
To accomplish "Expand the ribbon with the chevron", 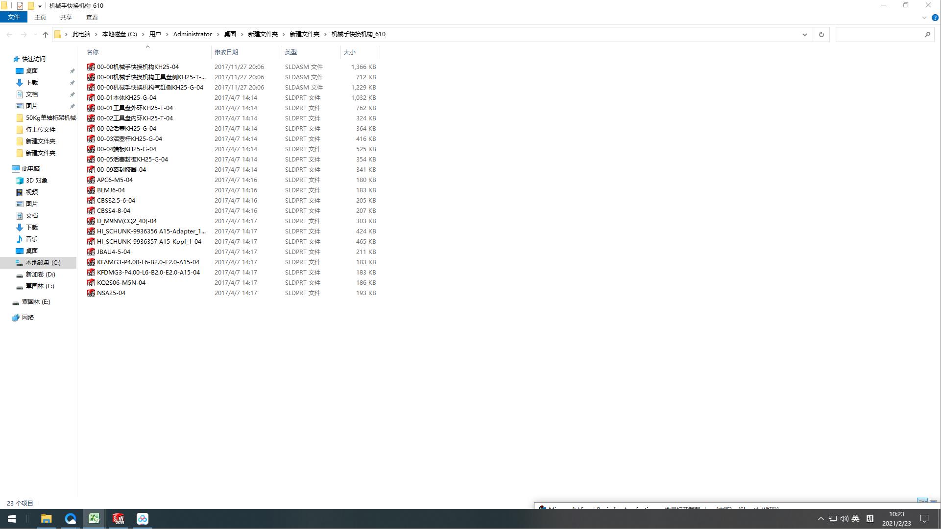I will (x=924, y=18).
